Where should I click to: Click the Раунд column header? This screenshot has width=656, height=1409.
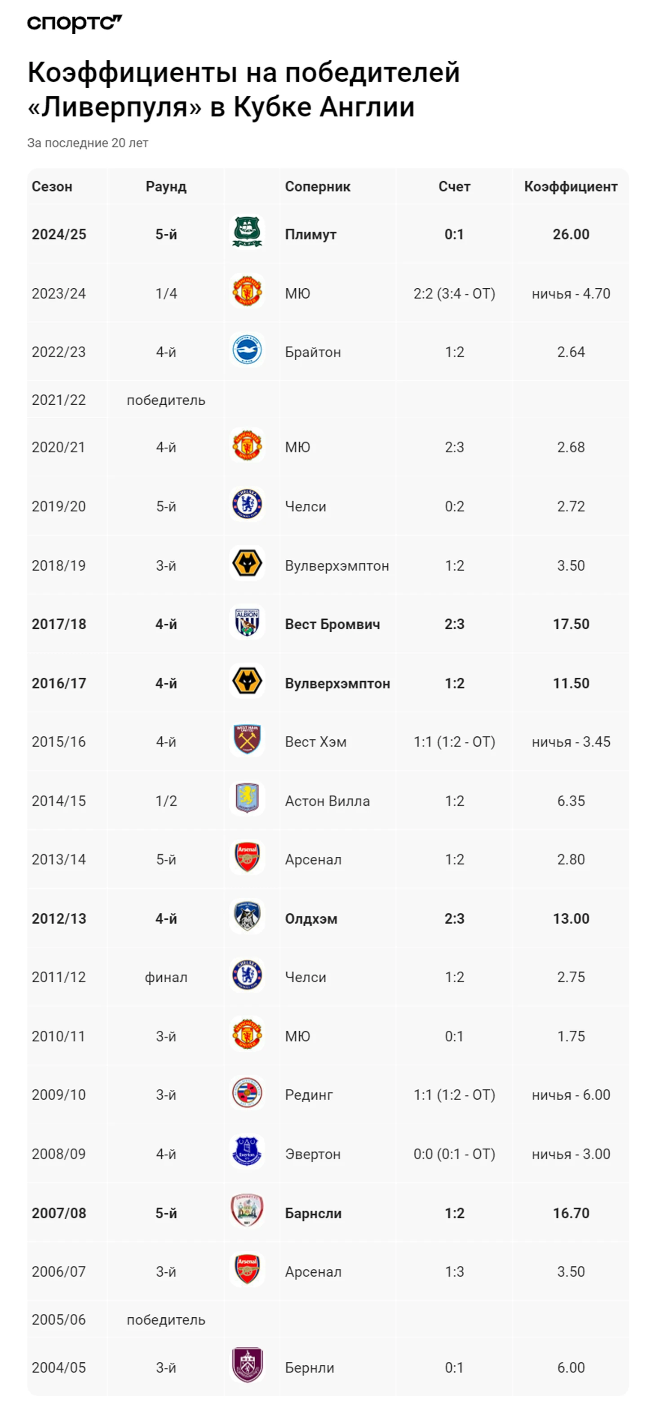click(x=166, y=187)
